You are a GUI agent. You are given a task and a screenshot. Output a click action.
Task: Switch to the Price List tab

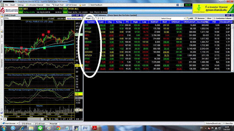click(53, 124)
